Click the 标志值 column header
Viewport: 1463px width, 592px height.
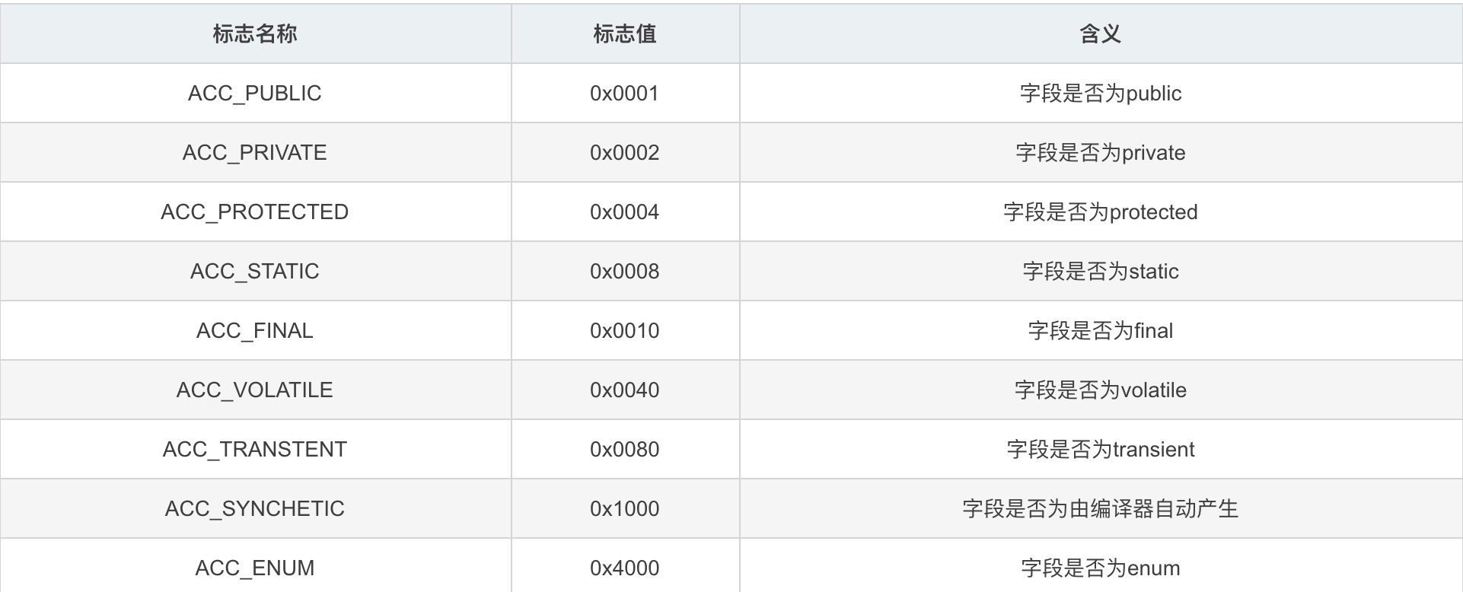pyautogui.click(x=625, y=33)
